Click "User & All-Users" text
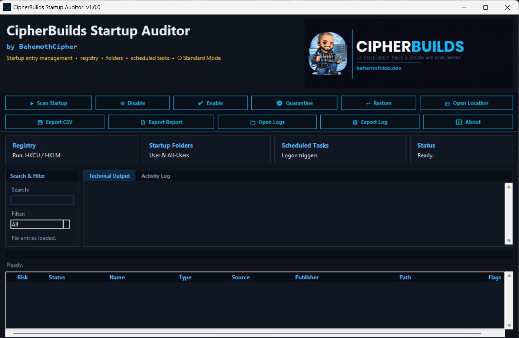 click(169, 155)
